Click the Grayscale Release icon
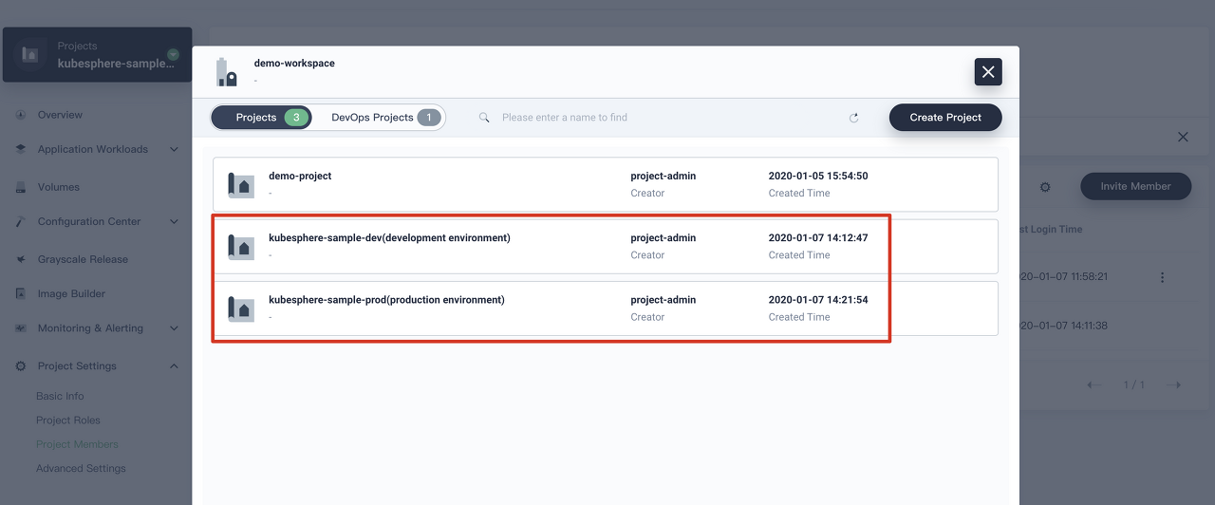The image size is (1215, 505). 20,259
